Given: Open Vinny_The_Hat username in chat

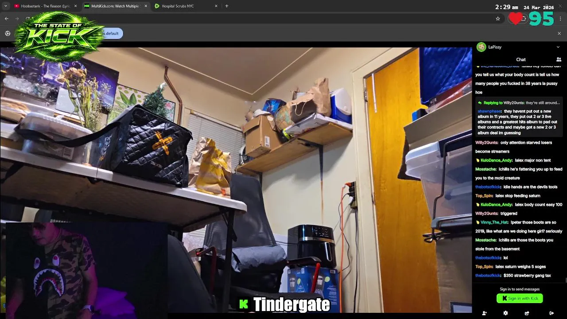Looking at the screenshot, I should pos(494,222).
